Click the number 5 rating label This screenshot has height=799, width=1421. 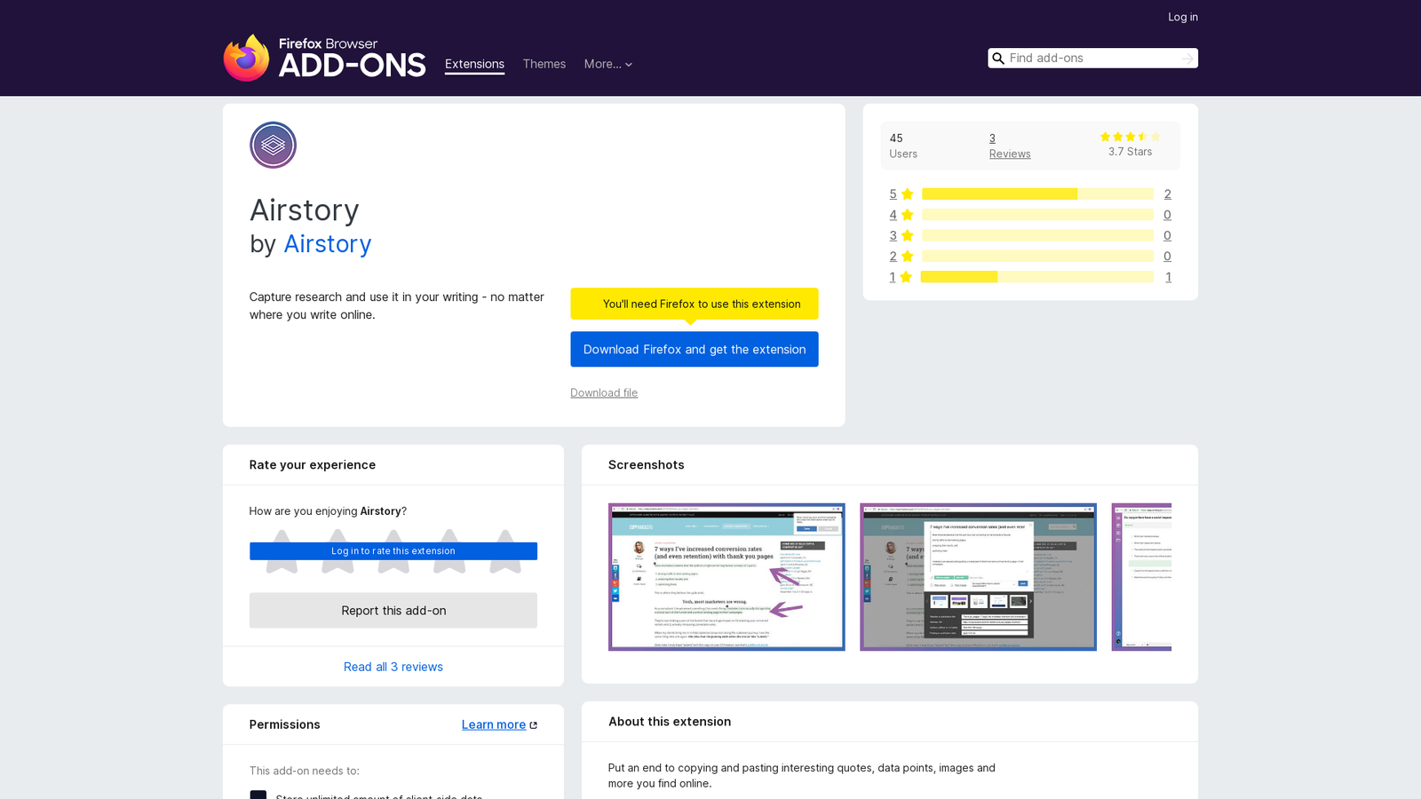point(893,194)
